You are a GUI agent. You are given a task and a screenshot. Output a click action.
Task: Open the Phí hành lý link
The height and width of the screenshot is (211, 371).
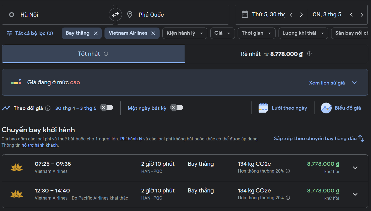click(x=131, y=139)
